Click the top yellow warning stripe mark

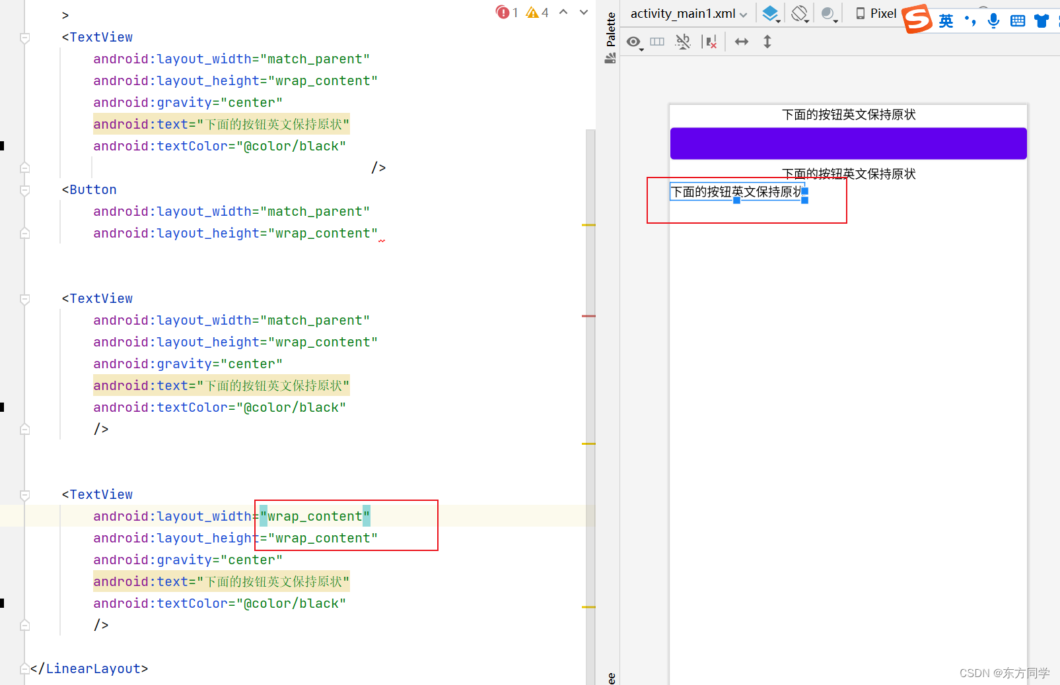click(x=588, y=225)
